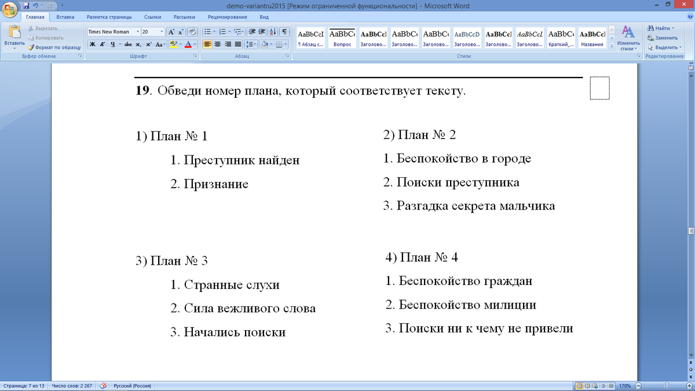The width and height of the screenshot is (695, 391).
Task: Open multilevel list dropdown
Action: pyautogui.click(x=239, y=32)
